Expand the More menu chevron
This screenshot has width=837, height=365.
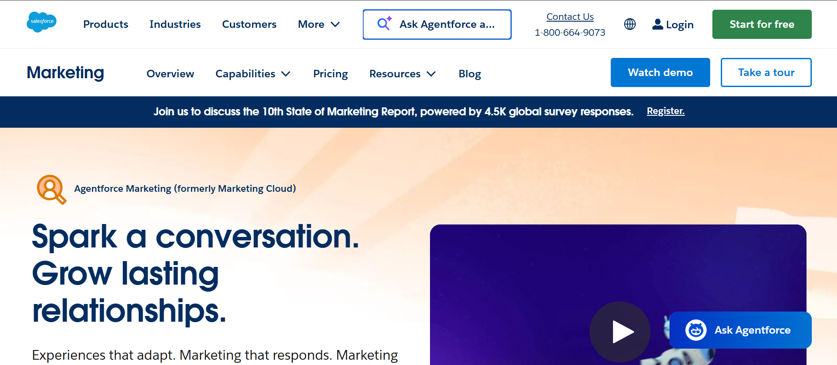(x=335, y=24)
